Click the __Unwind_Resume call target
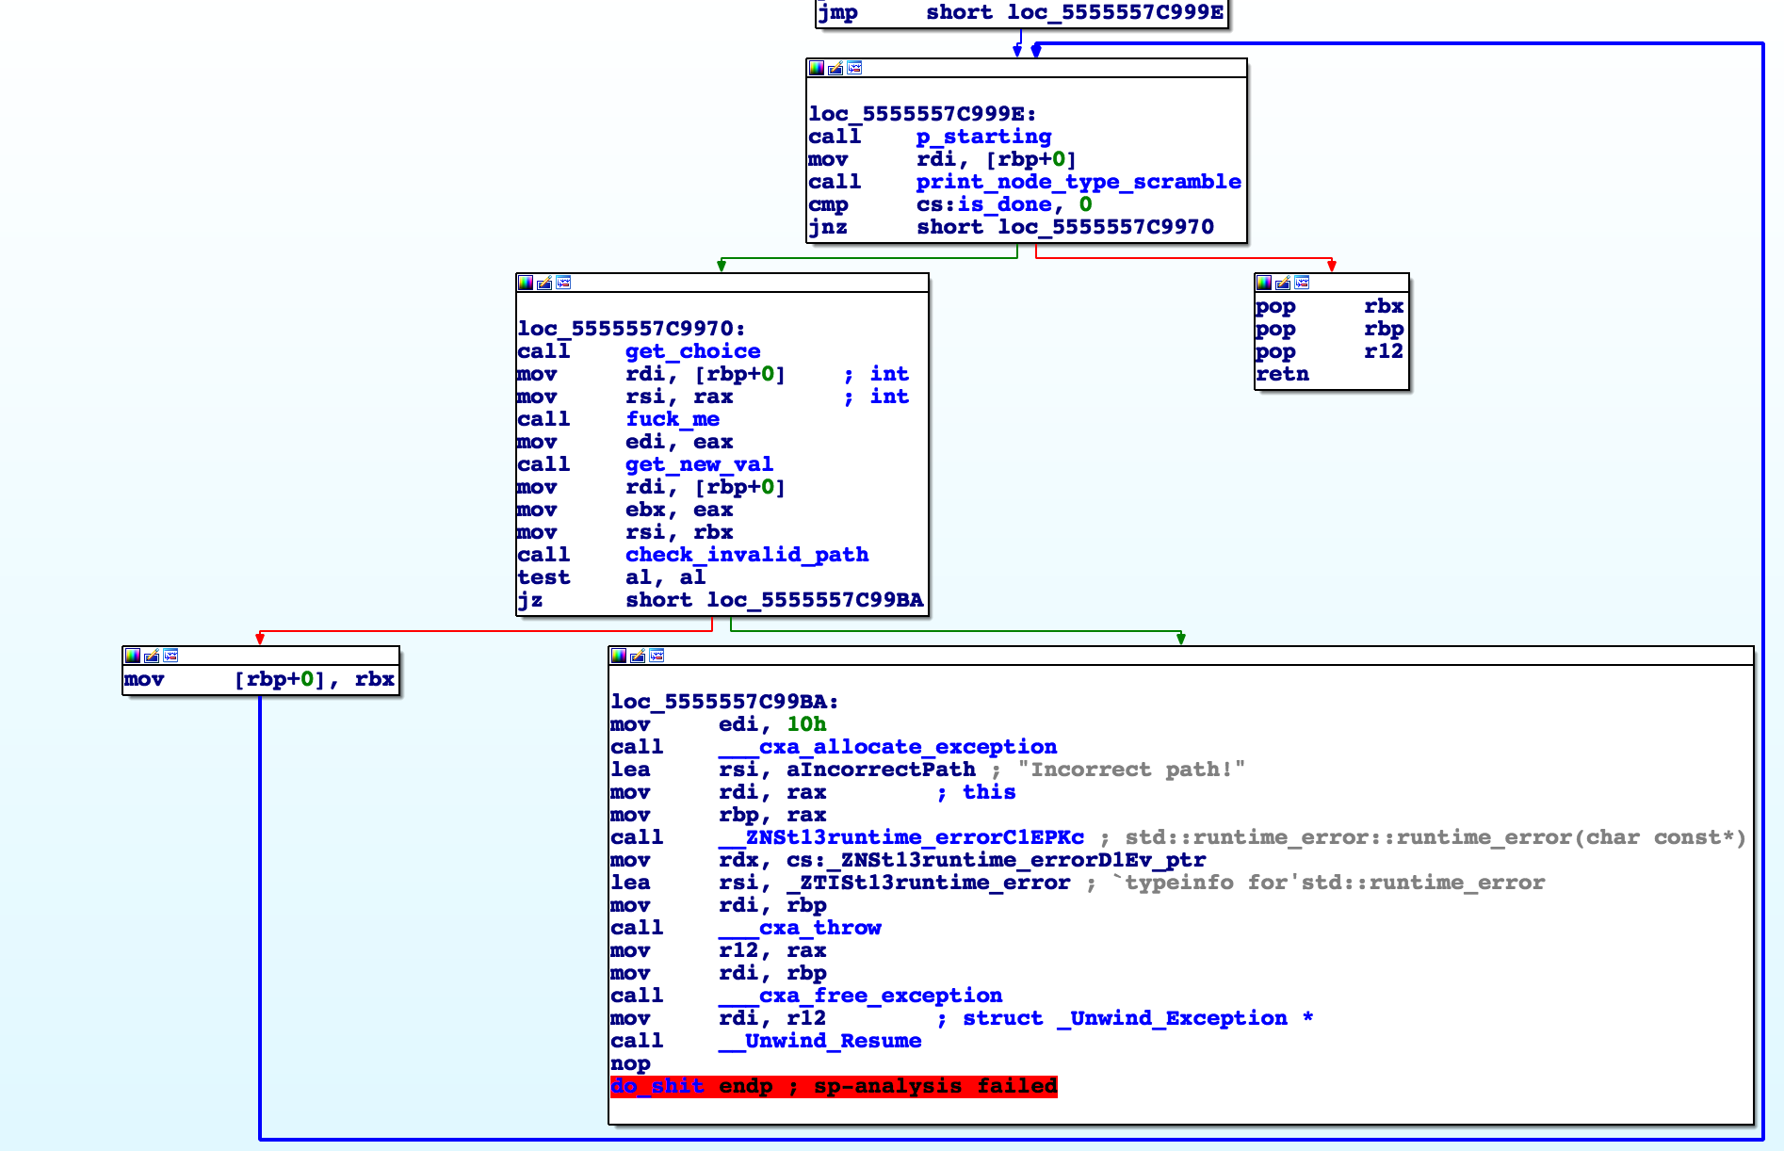Image resolution: width=1784 pixels, height=1151 pixels. point(819,1041)
